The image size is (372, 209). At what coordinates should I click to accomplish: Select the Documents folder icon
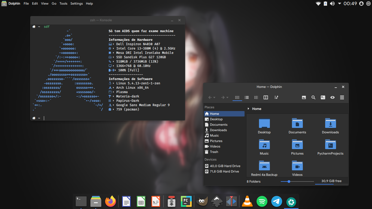[297, 123]
